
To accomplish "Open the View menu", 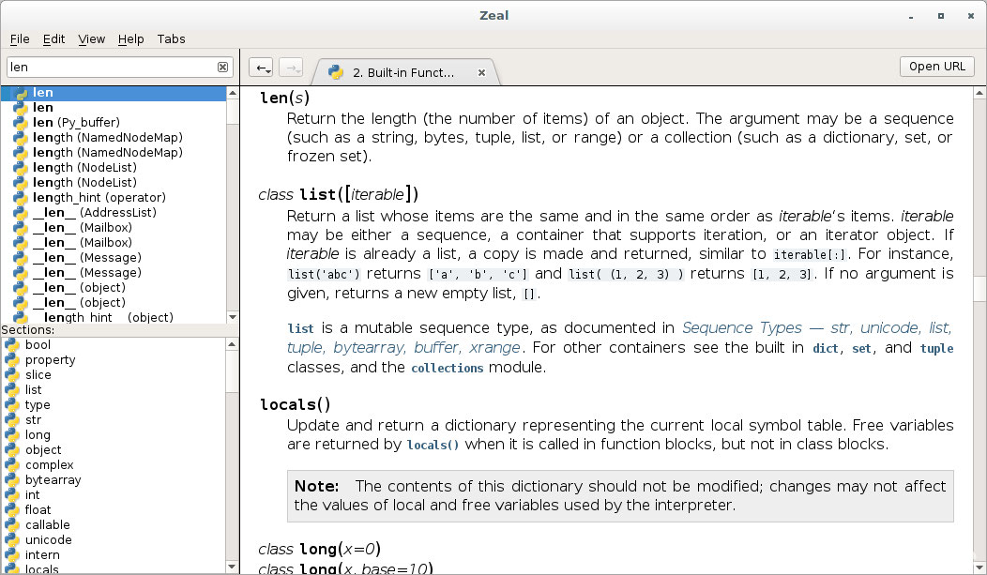I will pyautogui.click(x=91, y=39).
